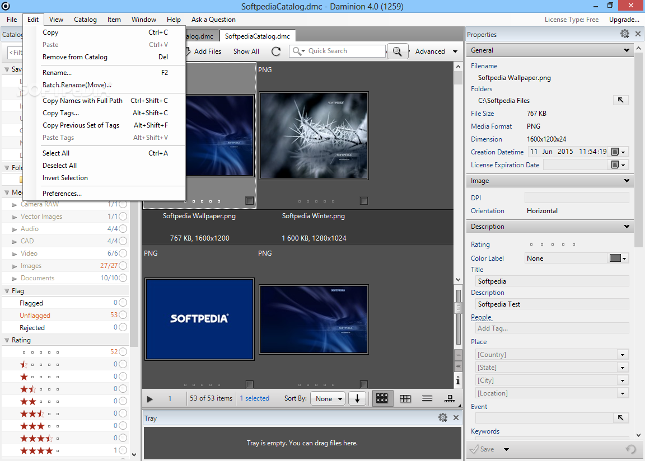The image size is (645, 461).
Task: Click the thumbnail size equals button
Action: [458, 366]
